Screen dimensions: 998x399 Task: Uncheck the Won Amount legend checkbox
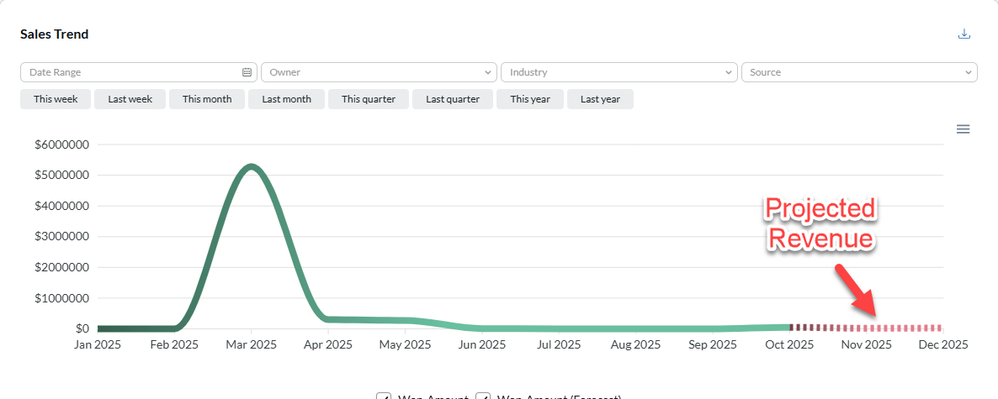pos(384,396)
